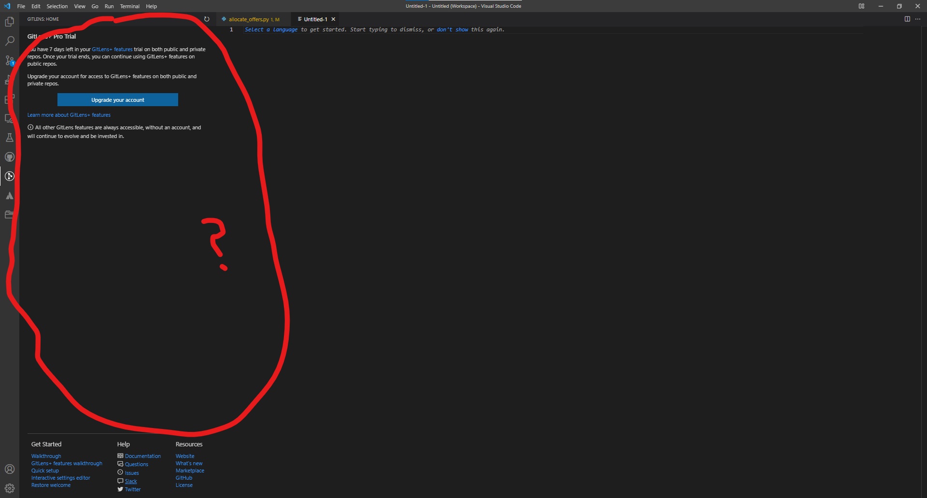Viewport: 927px width, 498px height.
Task: Open the folder-shaped project view icon
Action: [x=10, y=215]
